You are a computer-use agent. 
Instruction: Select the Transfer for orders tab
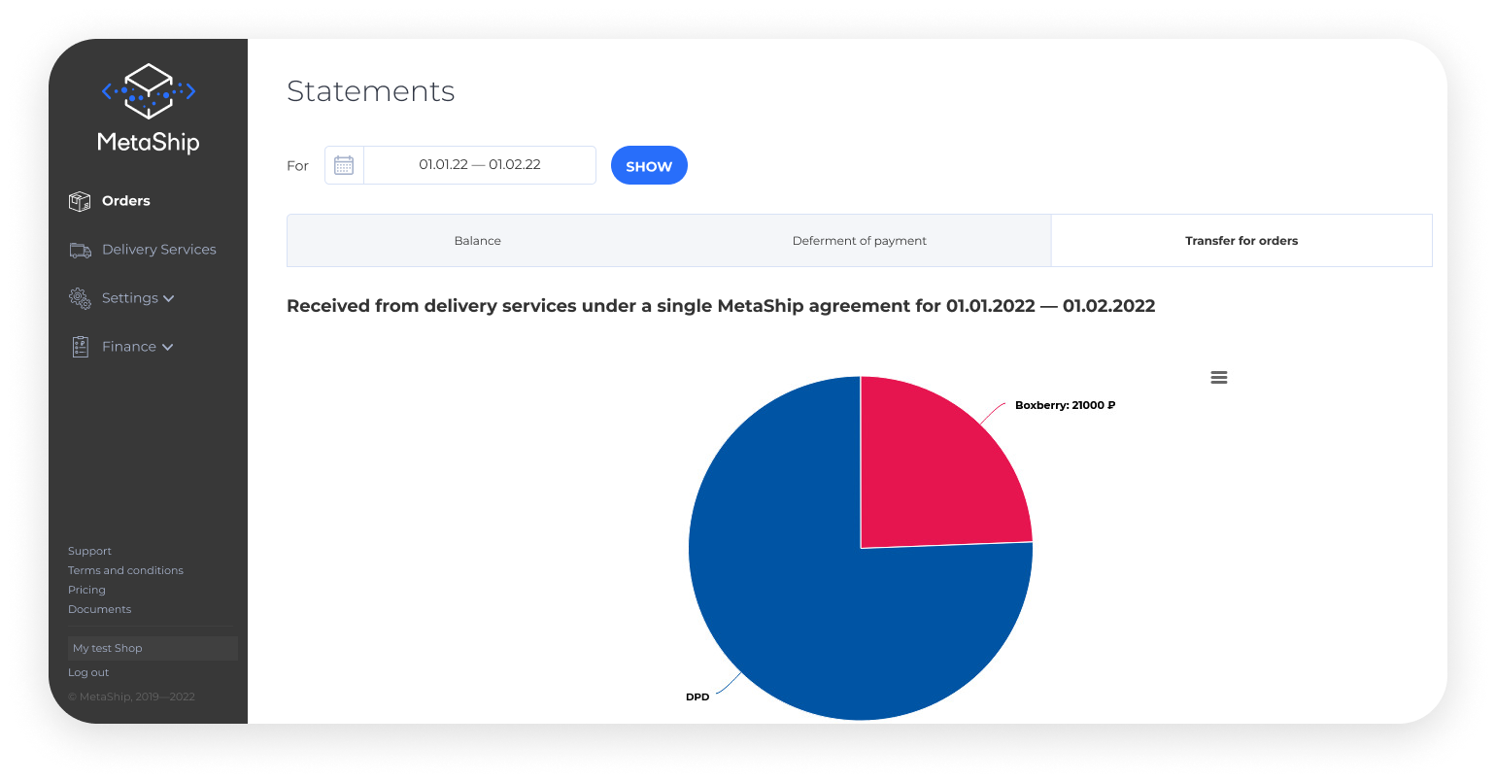tap(1241, 241)
